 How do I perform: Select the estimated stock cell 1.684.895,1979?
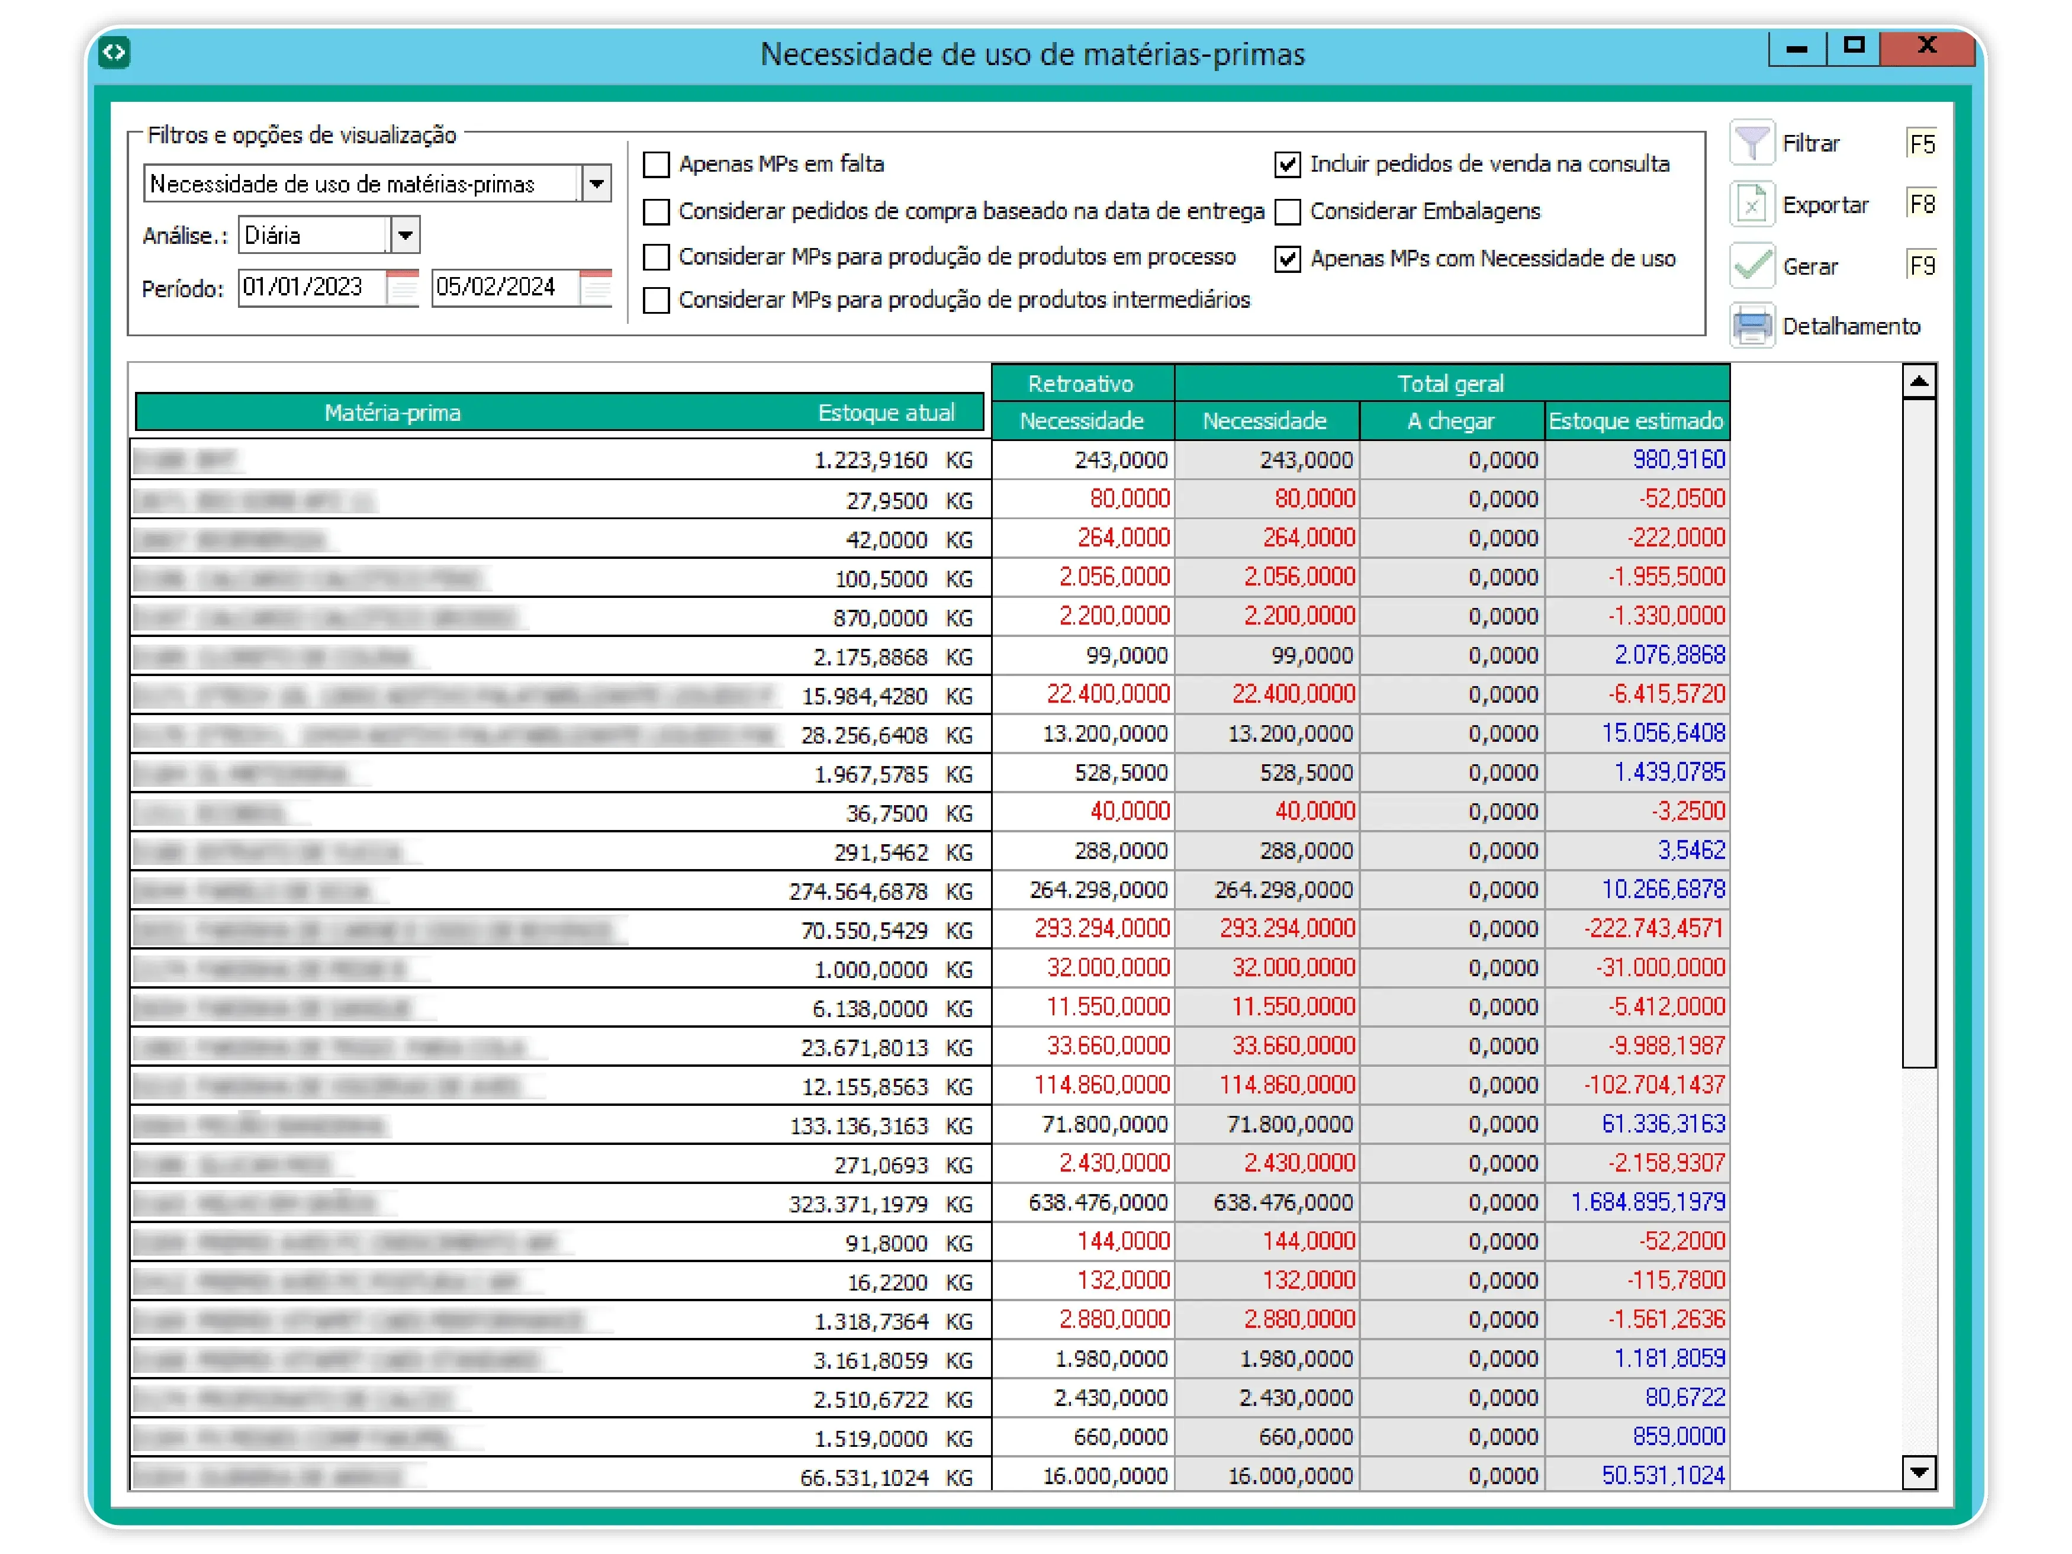[x=1636, y=1202]
